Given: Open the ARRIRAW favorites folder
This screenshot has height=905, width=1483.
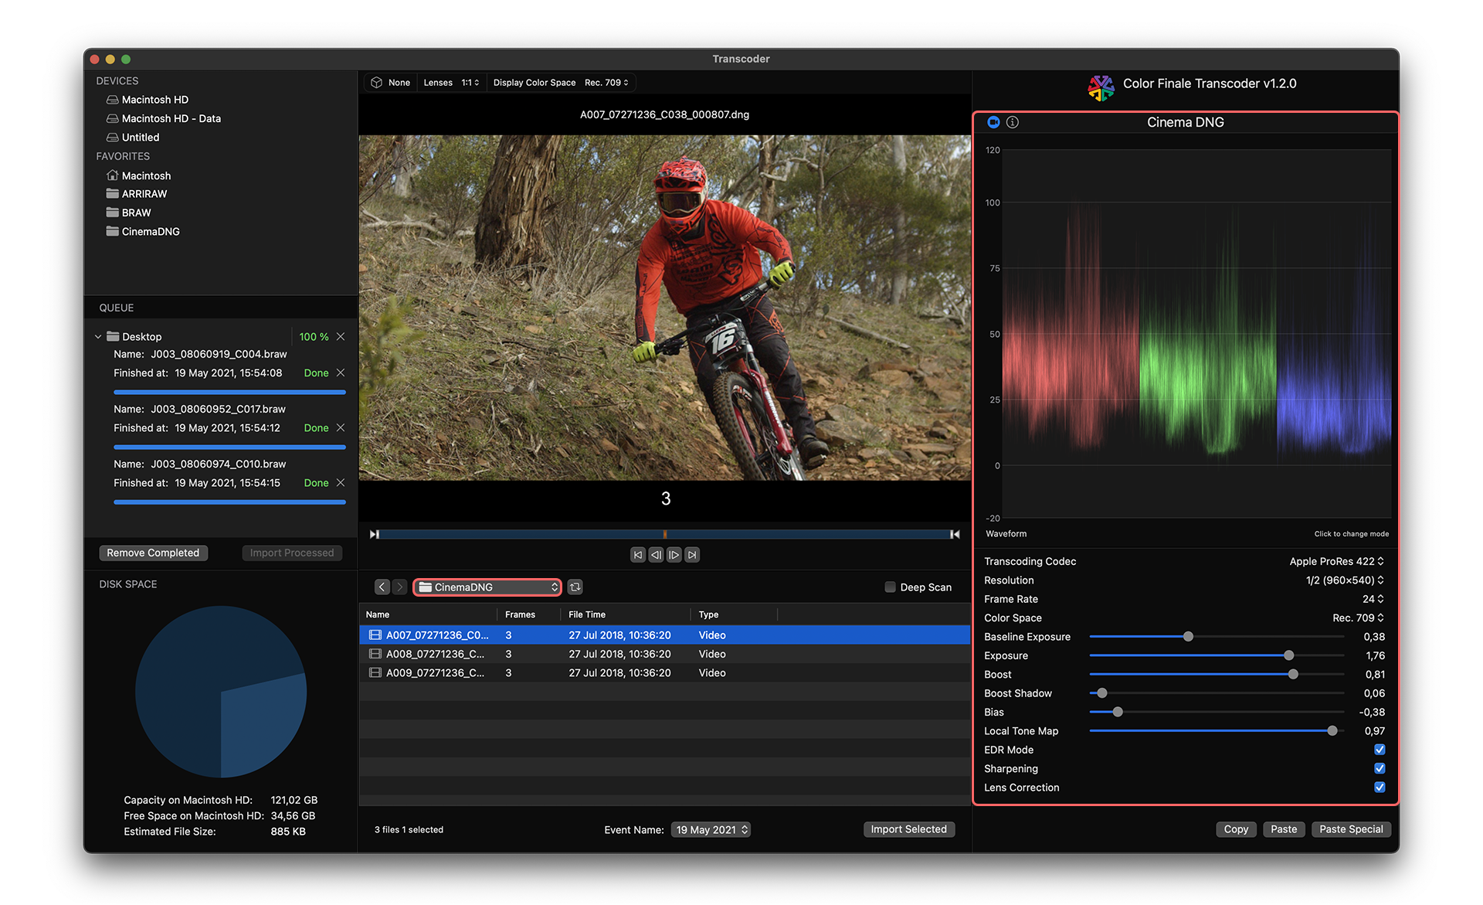Looking at the screenshot, I should point(136,194).
